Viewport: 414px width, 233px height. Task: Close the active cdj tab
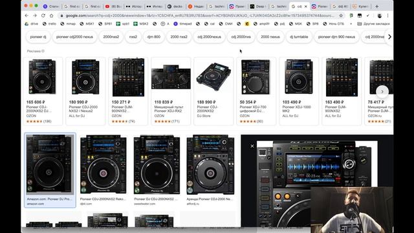click(306, 6)
